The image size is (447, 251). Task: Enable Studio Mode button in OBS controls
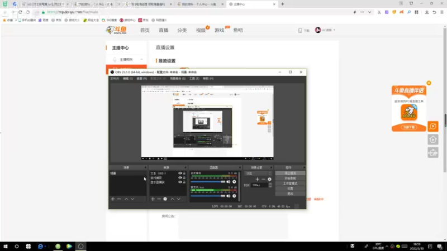pos(290,184)
